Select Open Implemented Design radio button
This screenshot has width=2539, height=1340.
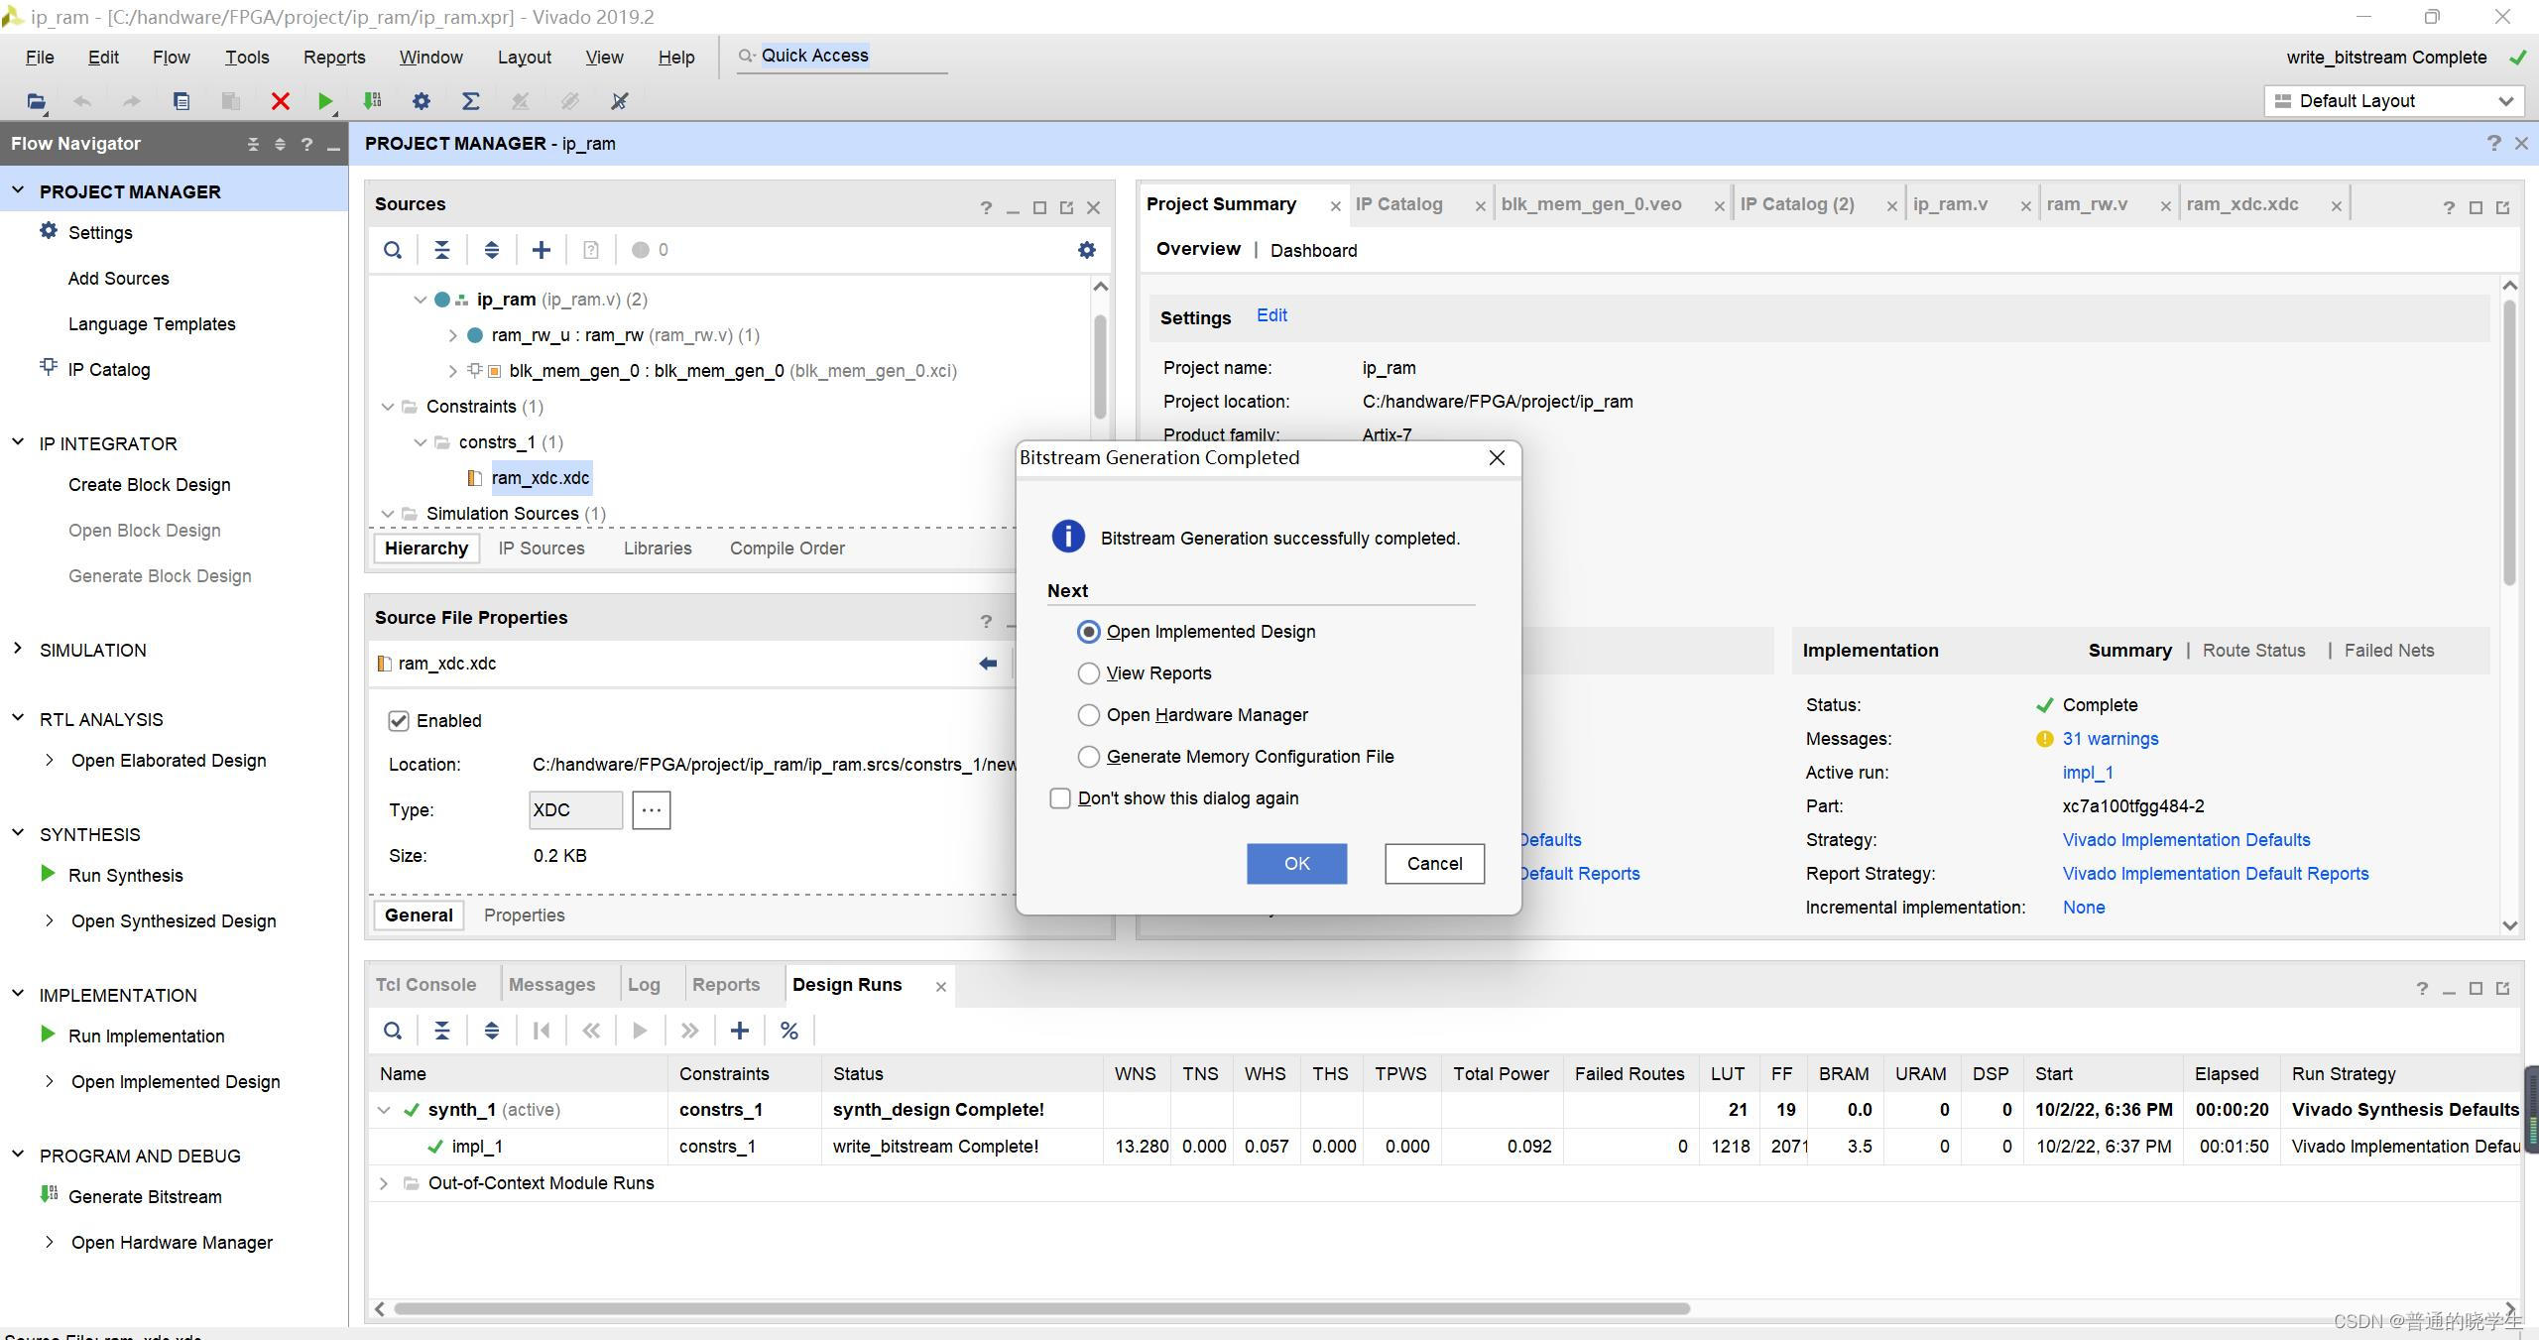[1088, 630]
